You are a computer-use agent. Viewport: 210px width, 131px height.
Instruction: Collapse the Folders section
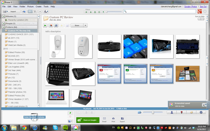click(x=4, y=27)
